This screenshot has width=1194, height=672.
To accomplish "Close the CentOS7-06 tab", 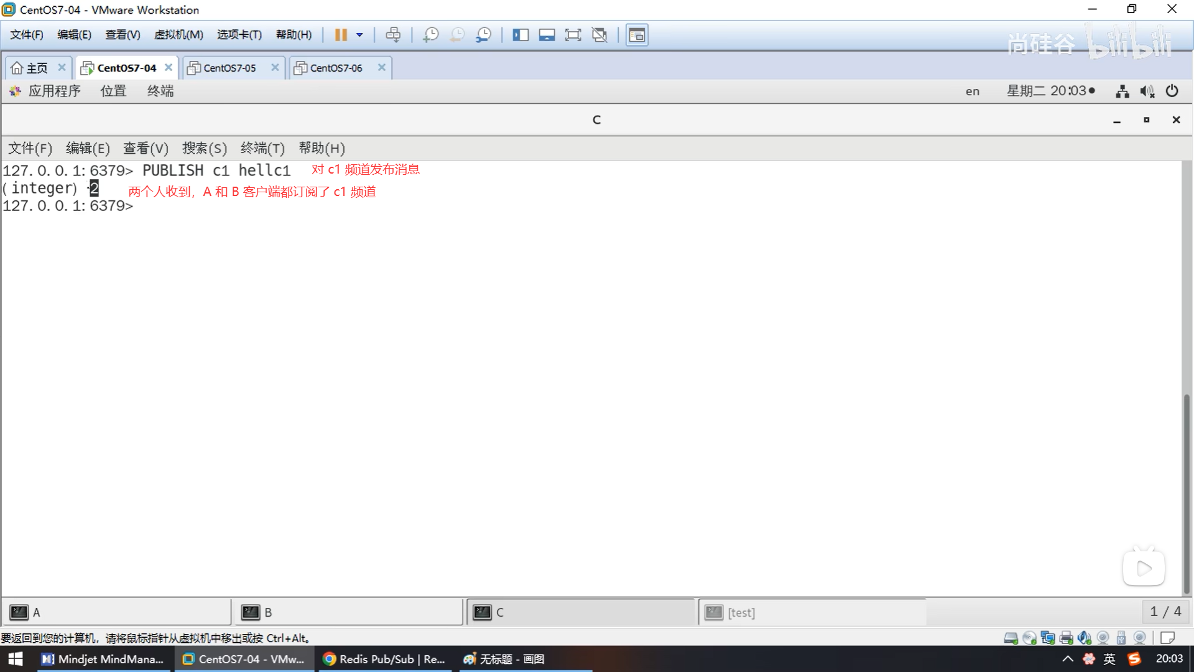I will pyautogui.click(x=382, y=67).
